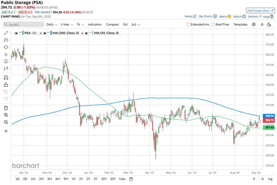This screenshot has height=185, width=277.
Task: Open the candlestick chart type dropdown
Action: pos(80,24)
